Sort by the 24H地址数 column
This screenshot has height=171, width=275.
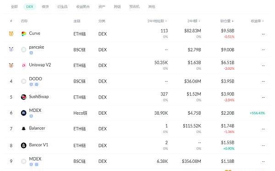click(x=157, y=21)
